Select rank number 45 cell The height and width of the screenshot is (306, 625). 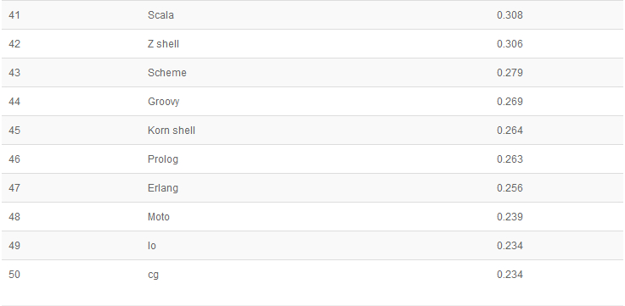(x=14, y=131)
